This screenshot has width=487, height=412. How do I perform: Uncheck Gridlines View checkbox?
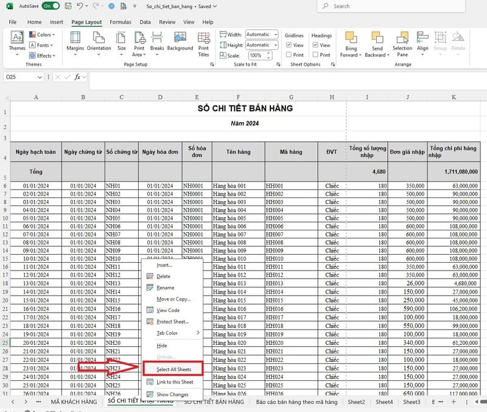pos(289,45)
